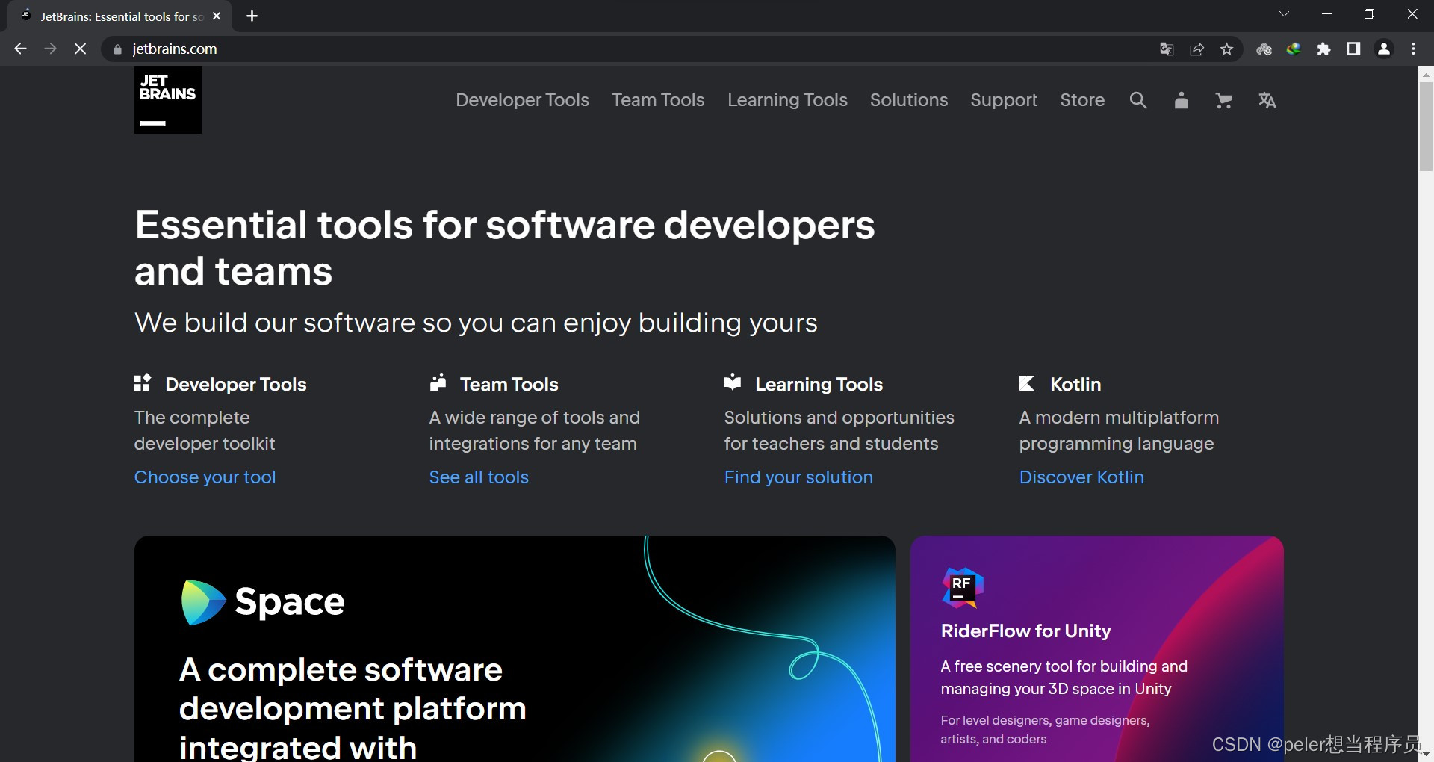Select the Kotlin logo icon
The image size is (1434, 762).
pyautogui.click(x=1026, y=383)
